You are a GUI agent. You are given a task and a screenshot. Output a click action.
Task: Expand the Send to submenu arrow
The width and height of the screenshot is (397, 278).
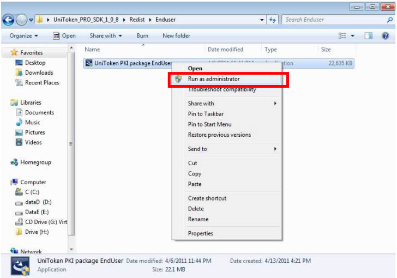click(275, 149)
